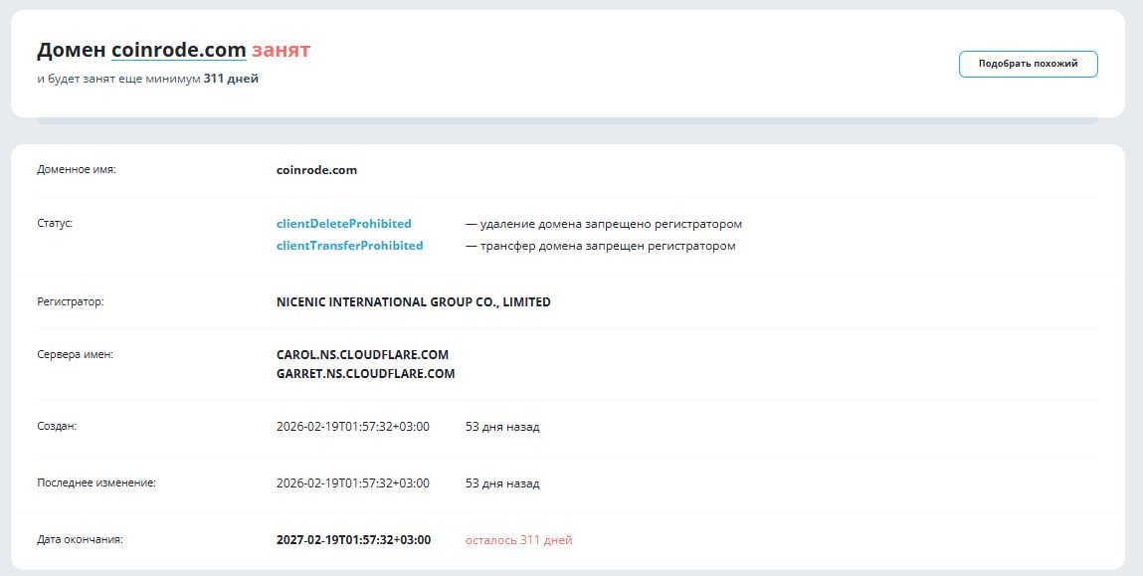The width and height of the screenshot is (1143, 576).
Task: Open the clientTransferProhibited status link
Action: pyautogui.click(x=348, y=245)
